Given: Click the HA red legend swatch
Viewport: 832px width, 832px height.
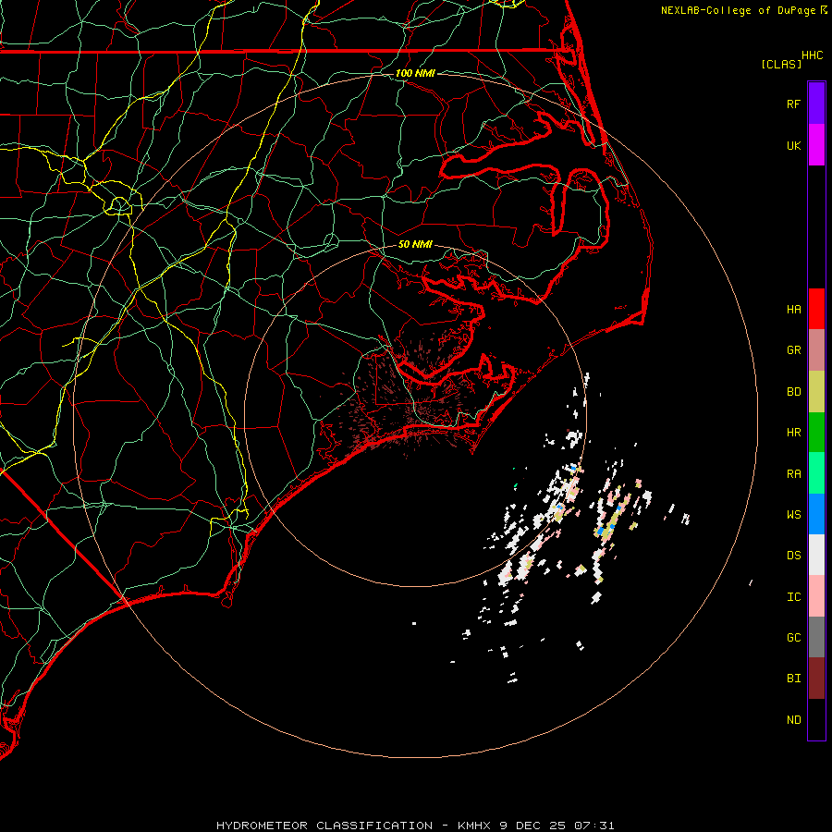Looking at the screenshot, I should [x=816, y=309].
